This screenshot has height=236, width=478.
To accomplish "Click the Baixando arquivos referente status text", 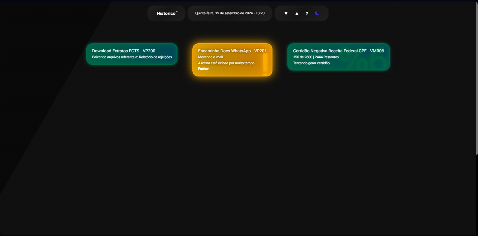I will click(x=132, y=57).
